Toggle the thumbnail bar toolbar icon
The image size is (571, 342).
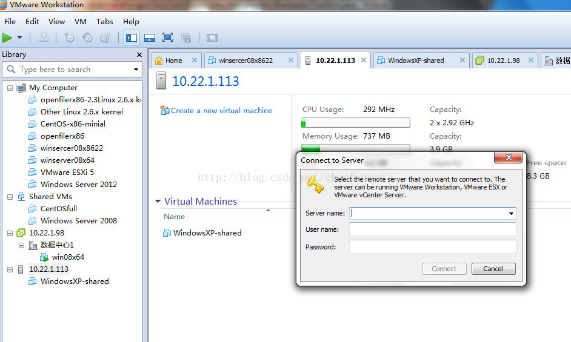150,38
